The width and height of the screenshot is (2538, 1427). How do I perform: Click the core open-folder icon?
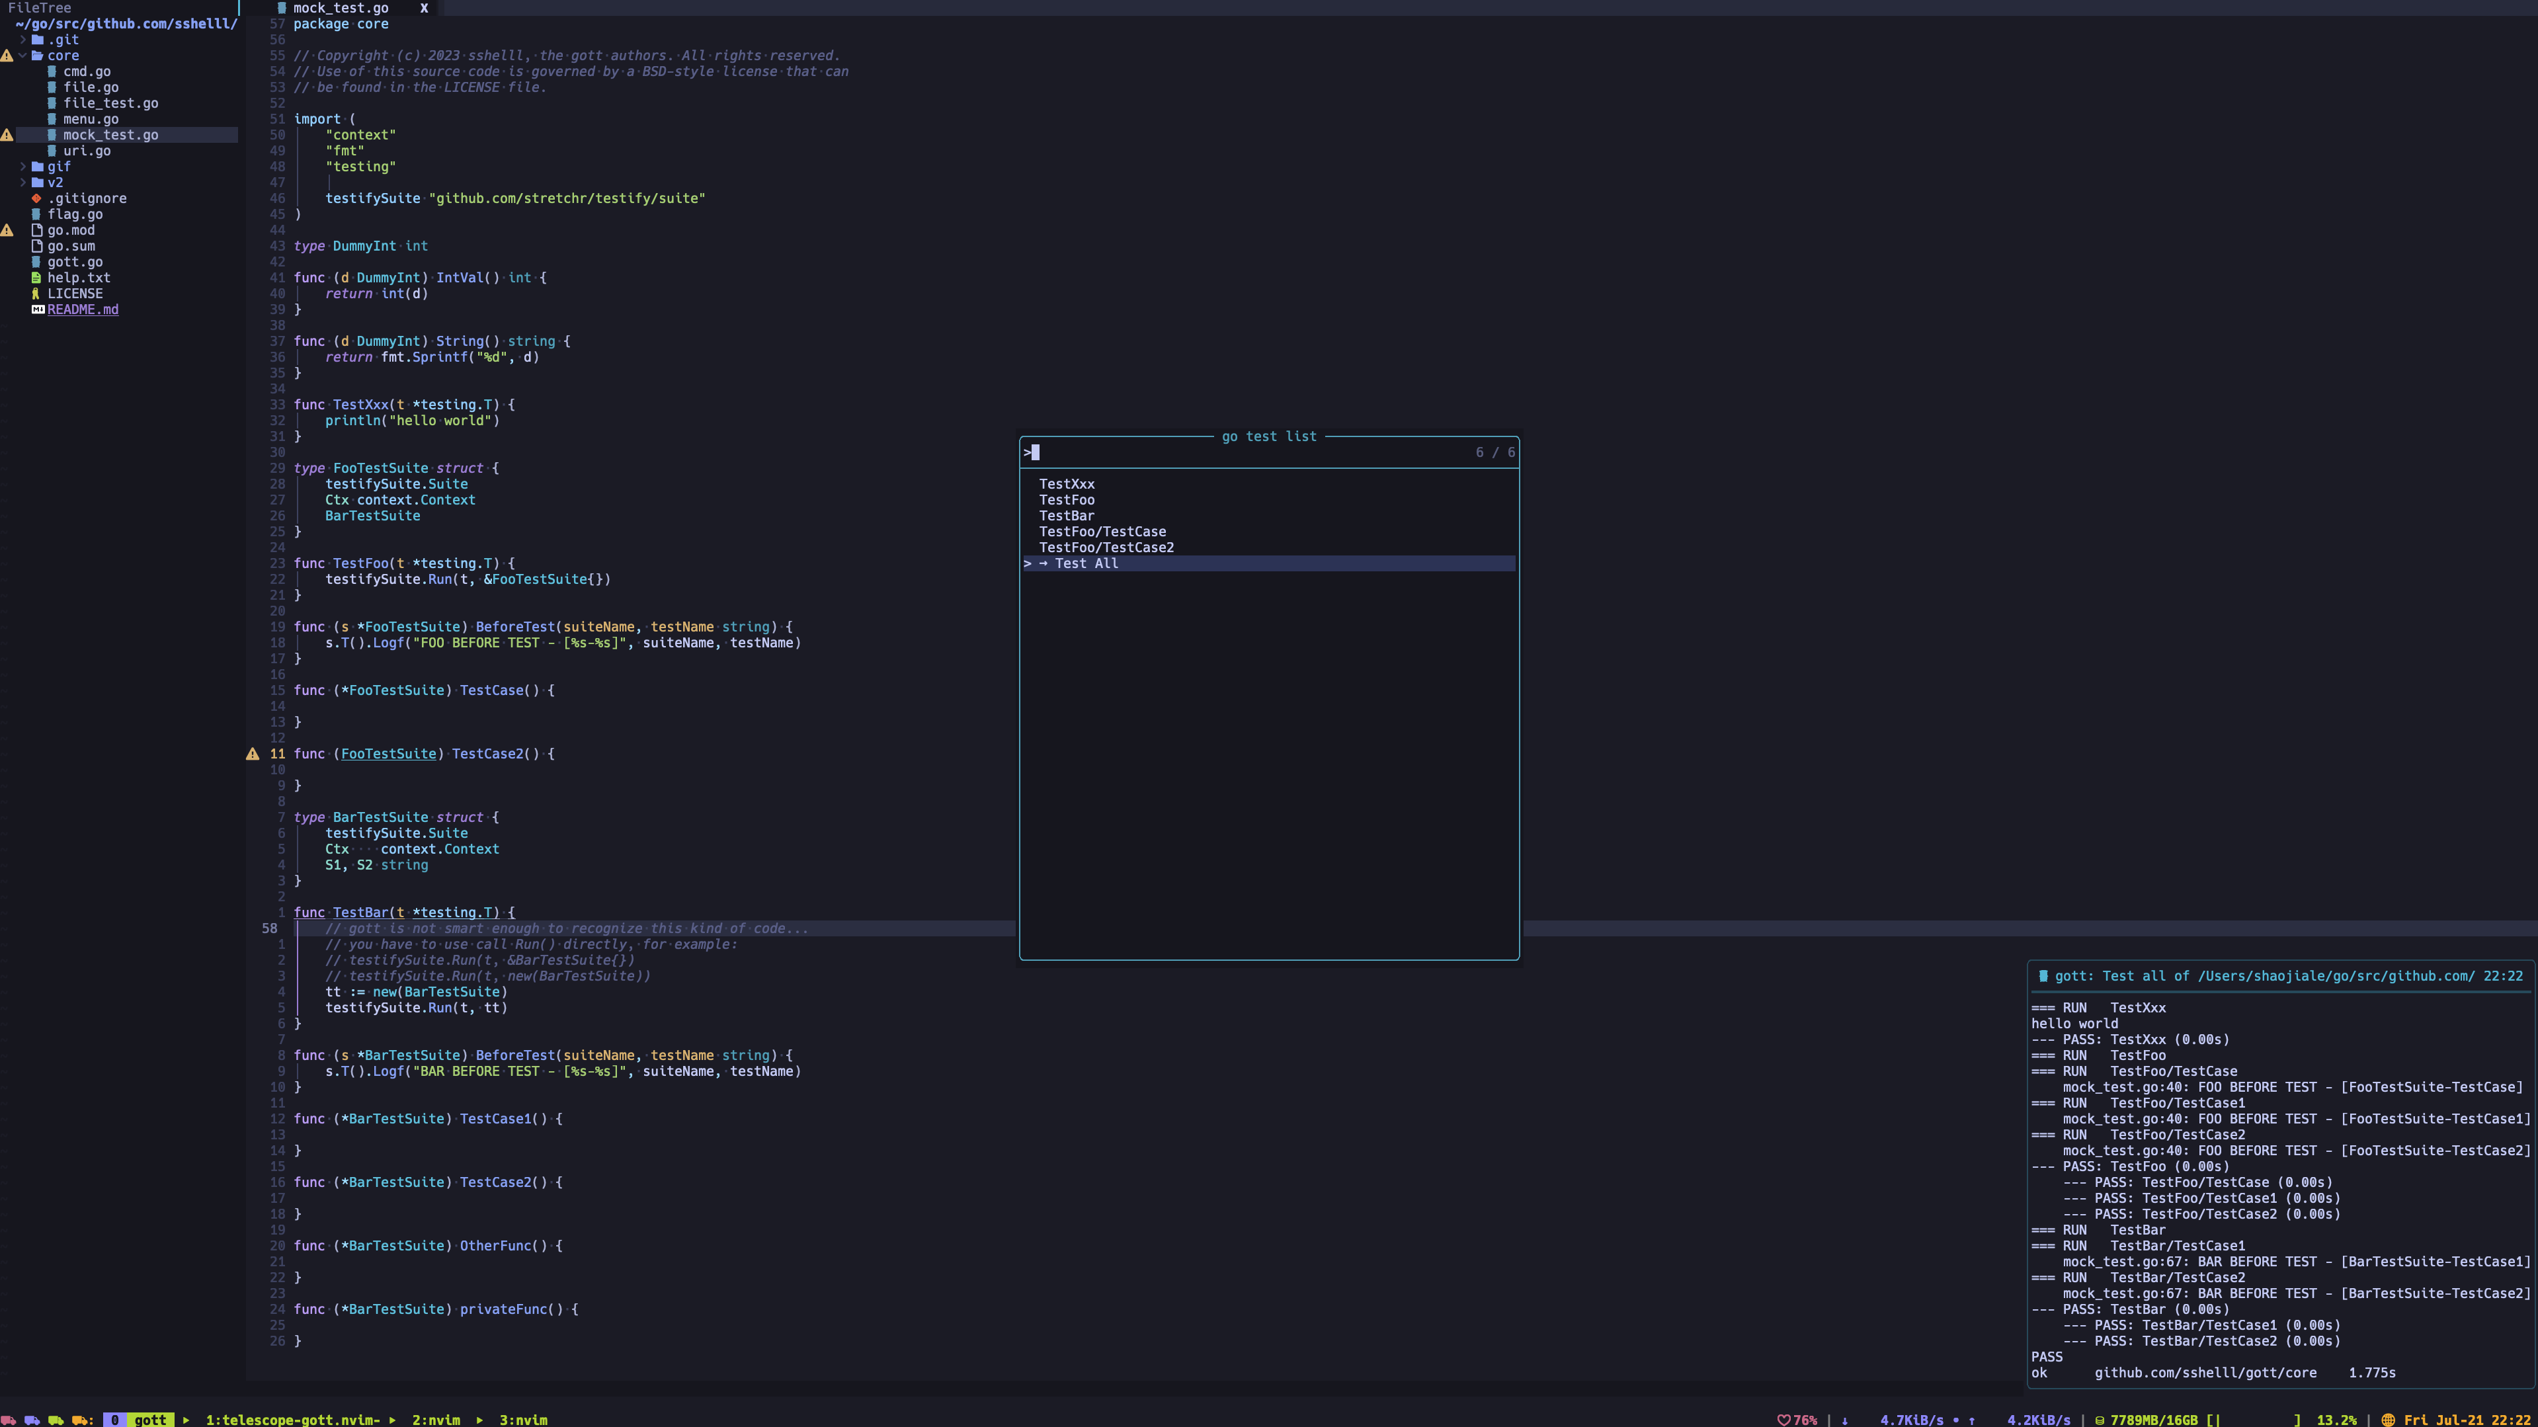[x=38, y=56]
